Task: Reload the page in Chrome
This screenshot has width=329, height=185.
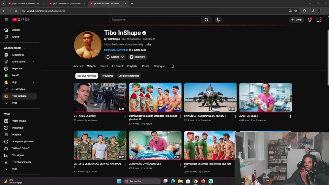Action: pos(16,11)
